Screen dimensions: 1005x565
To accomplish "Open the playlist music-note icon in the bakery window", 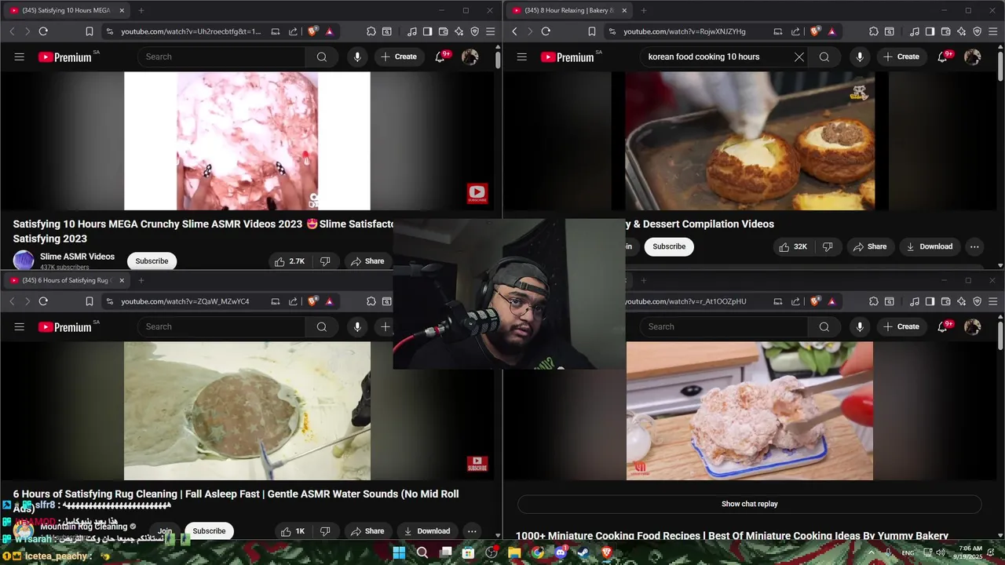I will pyautogui.click(x=915, y=31).
